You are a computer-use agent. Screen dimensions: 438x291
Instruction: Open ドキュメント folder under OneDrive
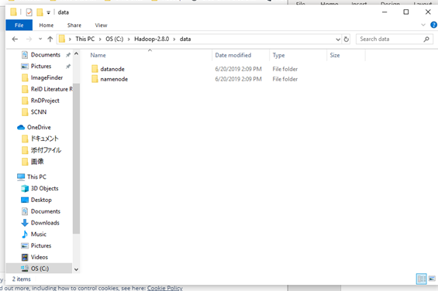coord(44,139)
